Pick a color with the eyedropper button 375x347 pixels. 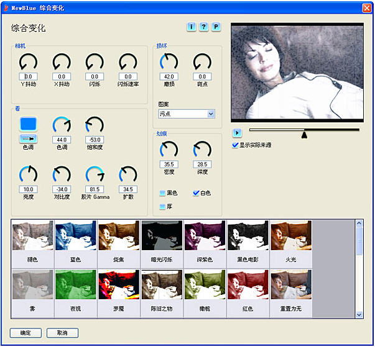tap(28, 138)
